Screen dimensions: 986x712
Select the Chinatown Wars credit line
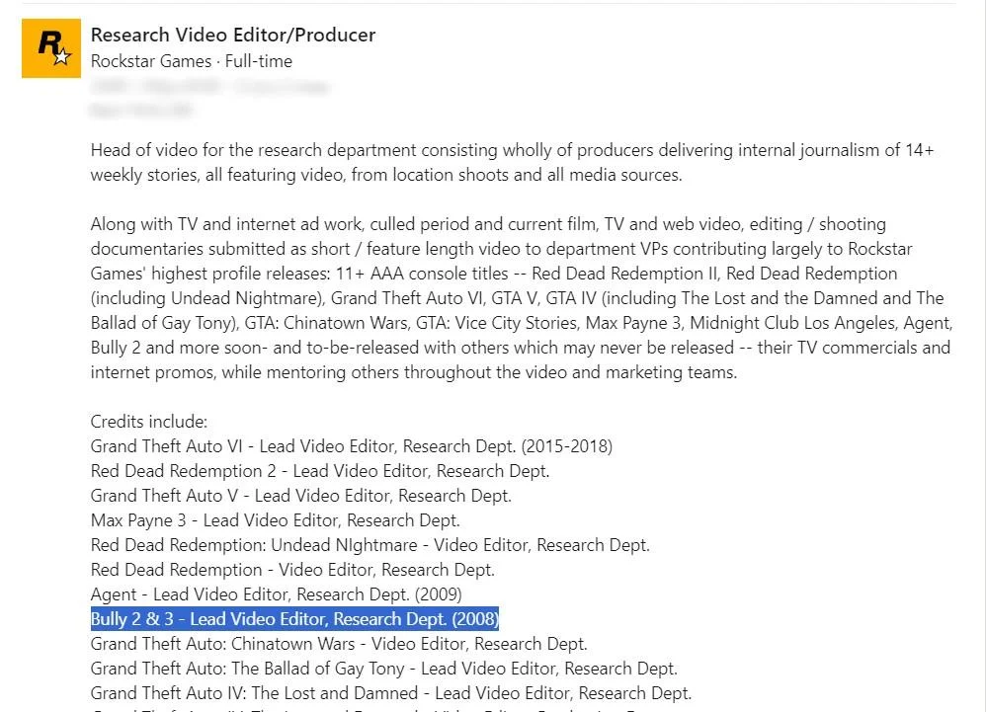[338, 644]
